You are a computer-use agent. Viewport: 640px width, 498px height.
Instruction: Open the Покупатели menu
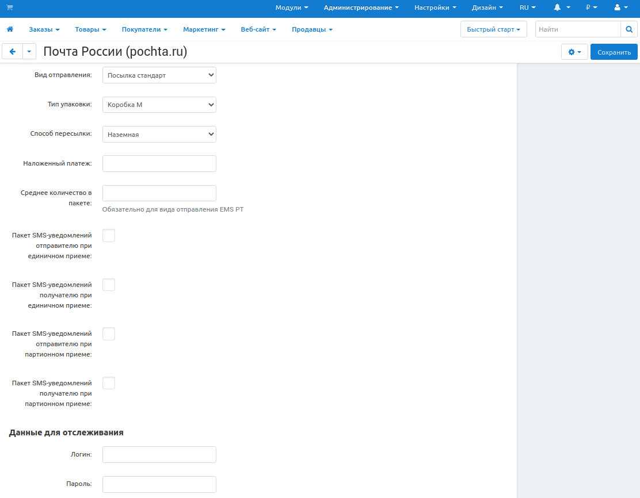point(144,29)
